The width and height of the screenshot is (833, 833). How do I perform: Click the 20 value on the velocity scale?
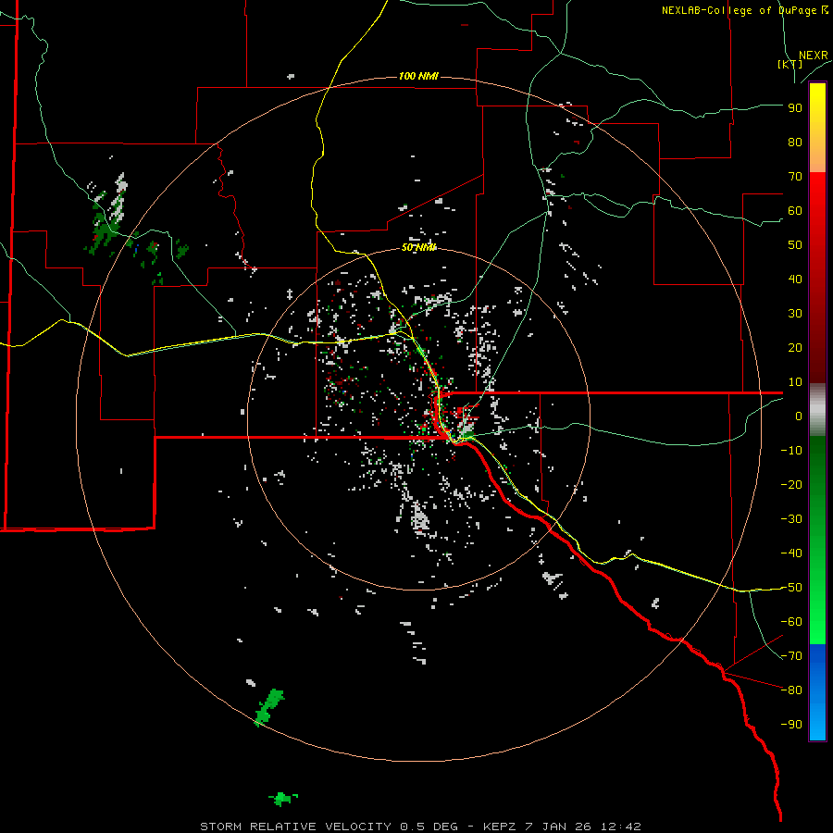[x=795, y=348]
